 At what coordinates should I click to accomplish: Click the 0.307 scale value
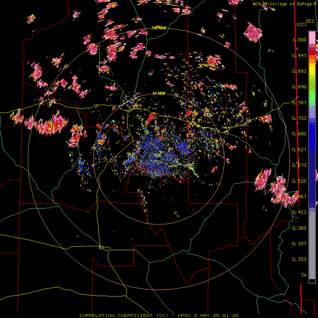point(299,244)
